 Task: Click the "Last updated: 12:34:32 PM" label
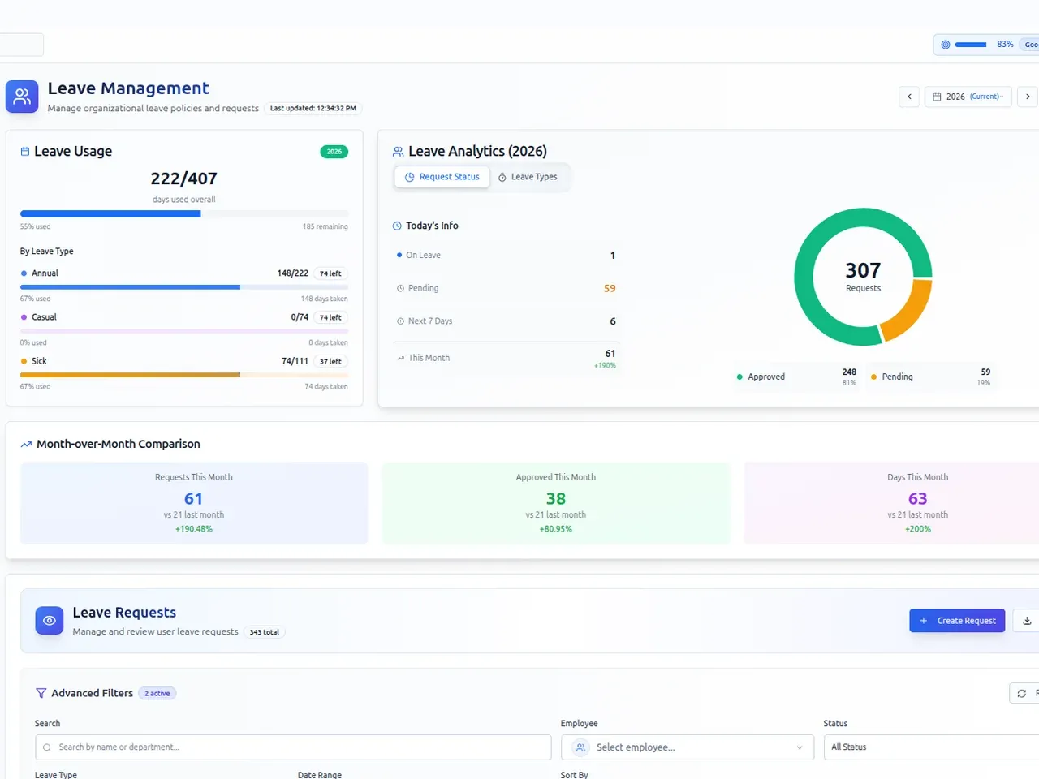pyautogui.click(x=313, y=108)
